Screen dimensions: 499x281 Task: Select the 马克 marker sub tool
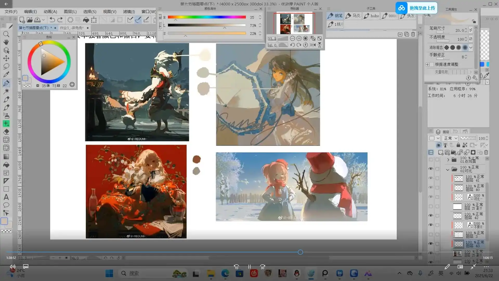click(353, 16)
